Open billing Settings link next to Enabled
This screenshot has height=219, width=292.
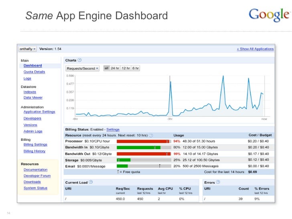pos(113,130)
